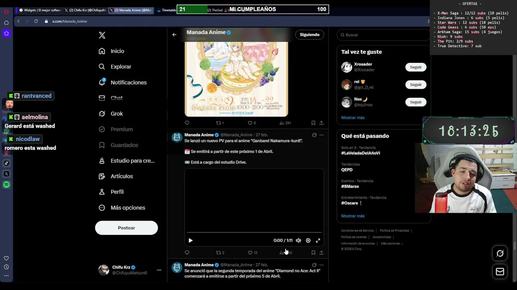Click the Postear button
The image size is (517, 290).
coord(126,228)
